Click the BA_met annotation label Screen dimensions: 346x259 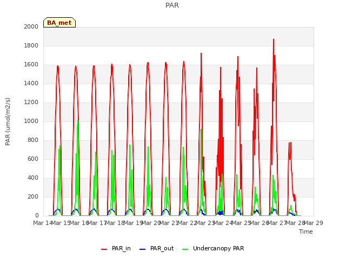tap(59, 23)
